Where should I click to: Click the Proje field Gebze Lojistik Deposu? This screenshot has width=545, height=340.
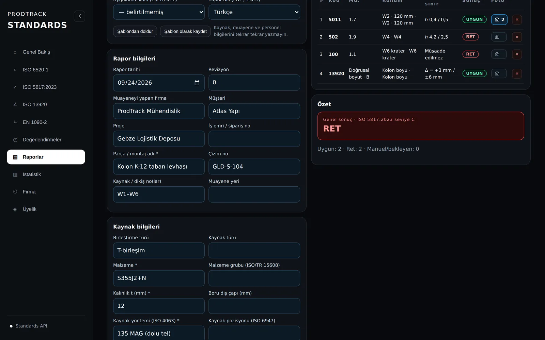click(159, 139)
